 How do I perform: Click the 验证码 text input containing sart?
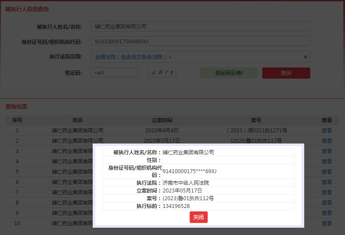115,73
